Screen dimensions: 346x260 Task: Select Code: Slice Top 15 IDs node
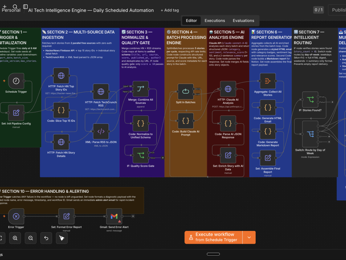[x=61, y=110]
